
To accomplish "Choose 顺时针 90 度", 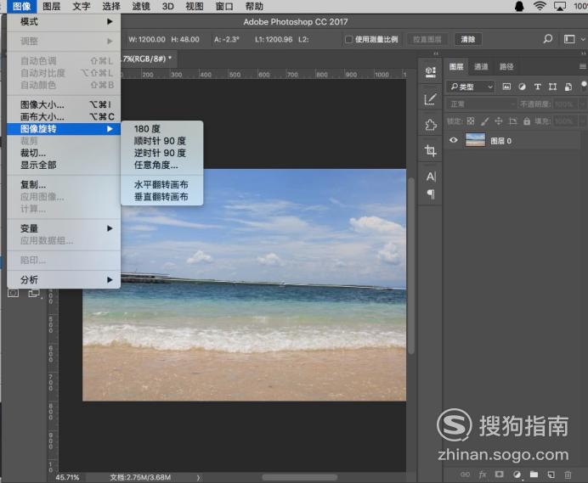I will pos(162,141).
